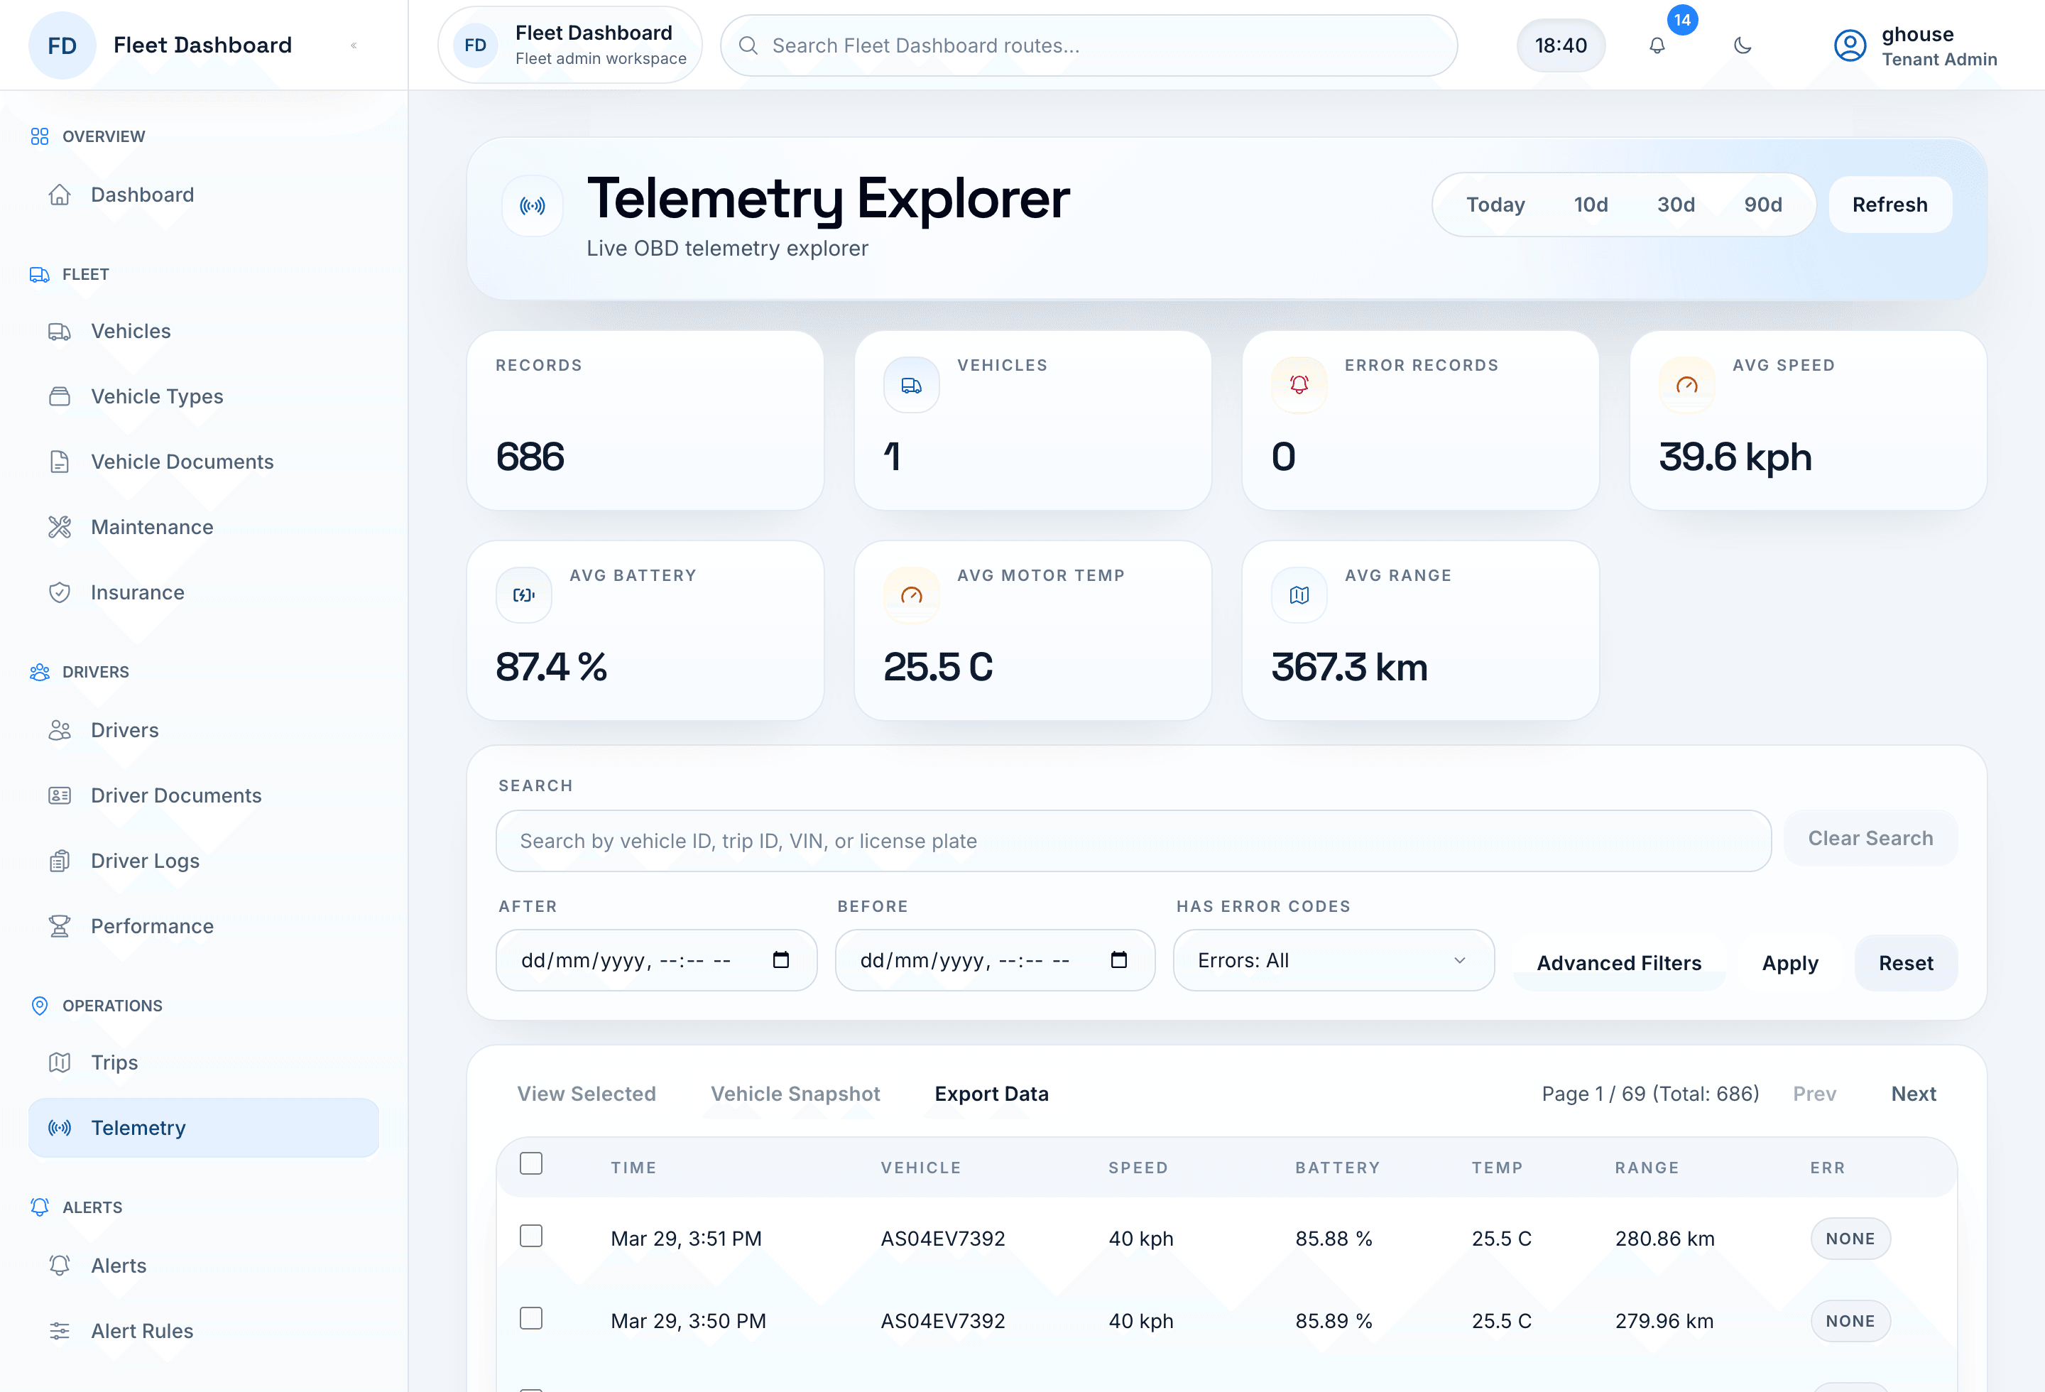Click the Before date input field
This screenshot has width=2045, height=1392.
994,960
